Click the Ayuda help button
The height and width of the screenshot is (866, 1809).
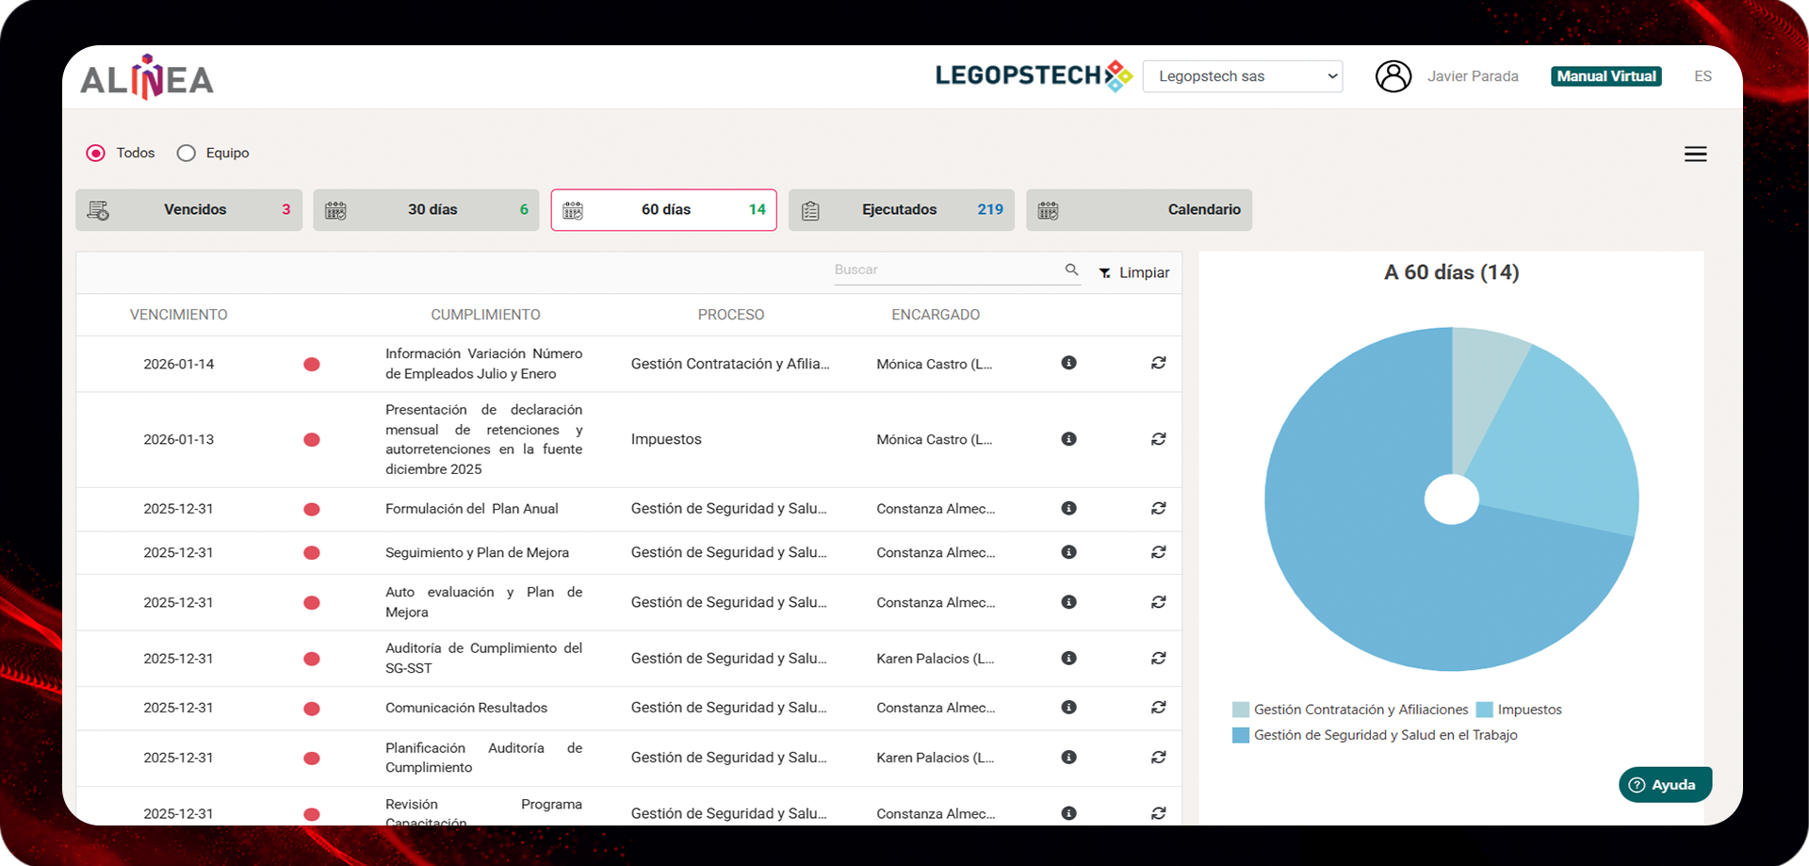coord(1664,785)
